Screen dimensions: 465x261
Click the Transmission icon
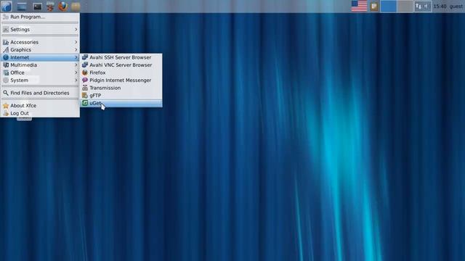coord(85,88)
